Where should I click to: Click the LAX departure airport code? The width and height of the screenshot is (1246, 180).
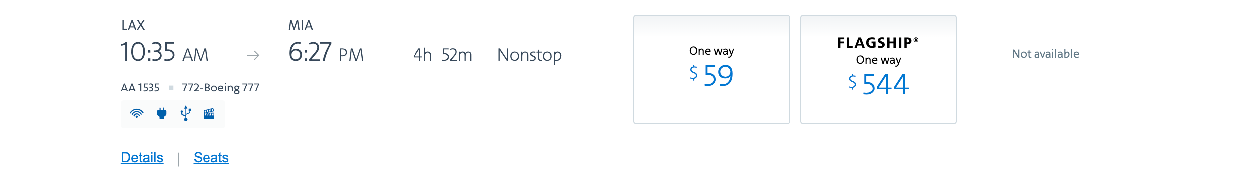[x=133, y=25]
